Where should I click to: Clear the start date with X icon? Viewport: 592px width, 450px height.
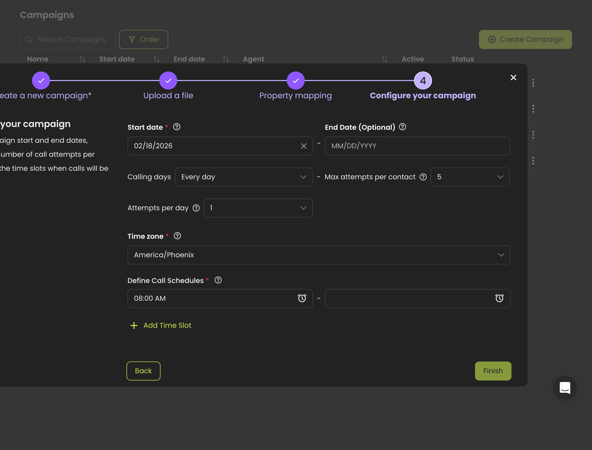(303, 146)
